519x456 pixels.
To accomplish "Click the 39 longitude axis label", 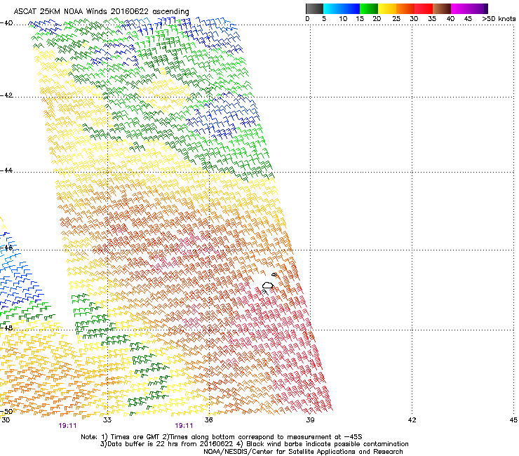I will click(x=310, y=420).
